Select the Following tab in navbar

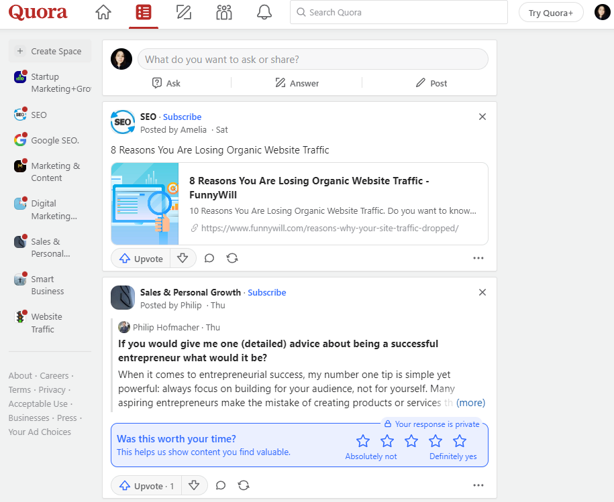143,13
